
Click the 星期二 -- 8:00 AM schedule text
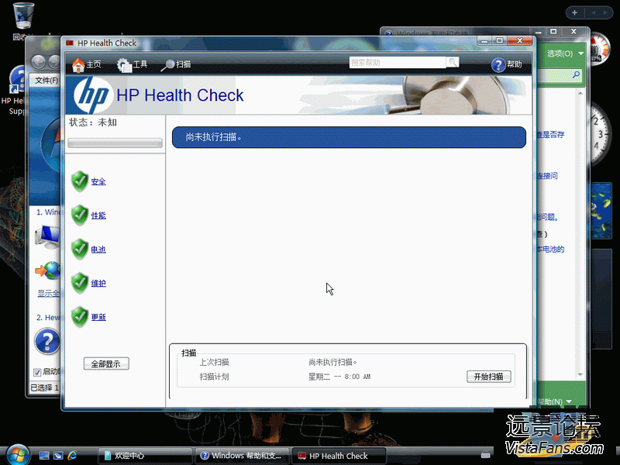[x=339, y=377]
